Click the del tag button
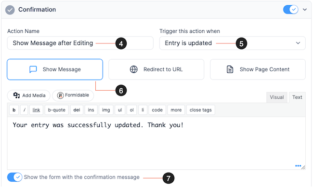The image size is (313, 188). pyautogui.click(x=77, y=110)
